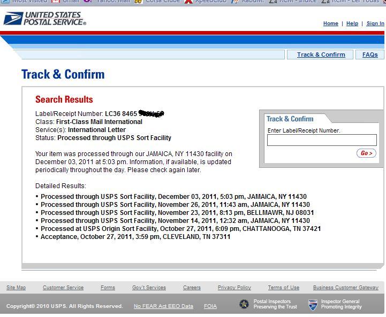The width and height of the screenshot is (386, 317).
Task: Click the Class: First-Class Mail International text
Action: [89, 122]
